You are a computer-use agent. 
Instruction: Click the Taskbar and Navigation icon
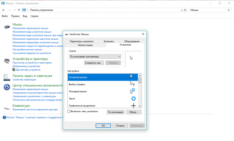(7, 78)
